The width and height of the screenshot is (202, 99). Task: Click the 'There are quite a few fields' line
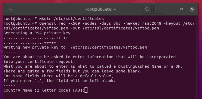pyautogui.click(x=71, y=71)
